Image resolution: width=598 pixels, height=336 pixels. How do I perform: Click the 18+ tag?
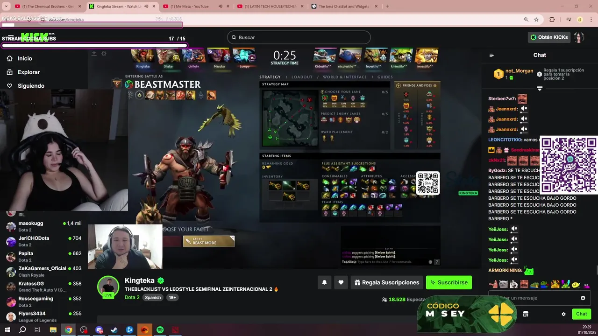click(x=172, y=297)
